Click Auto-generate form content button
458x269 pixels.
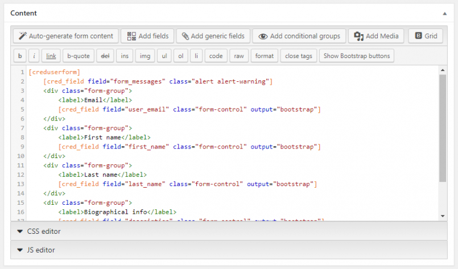(66, 36)
